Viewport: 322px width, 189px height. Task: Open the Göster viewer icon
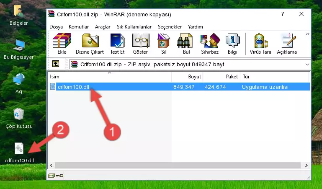coord(140,44)
